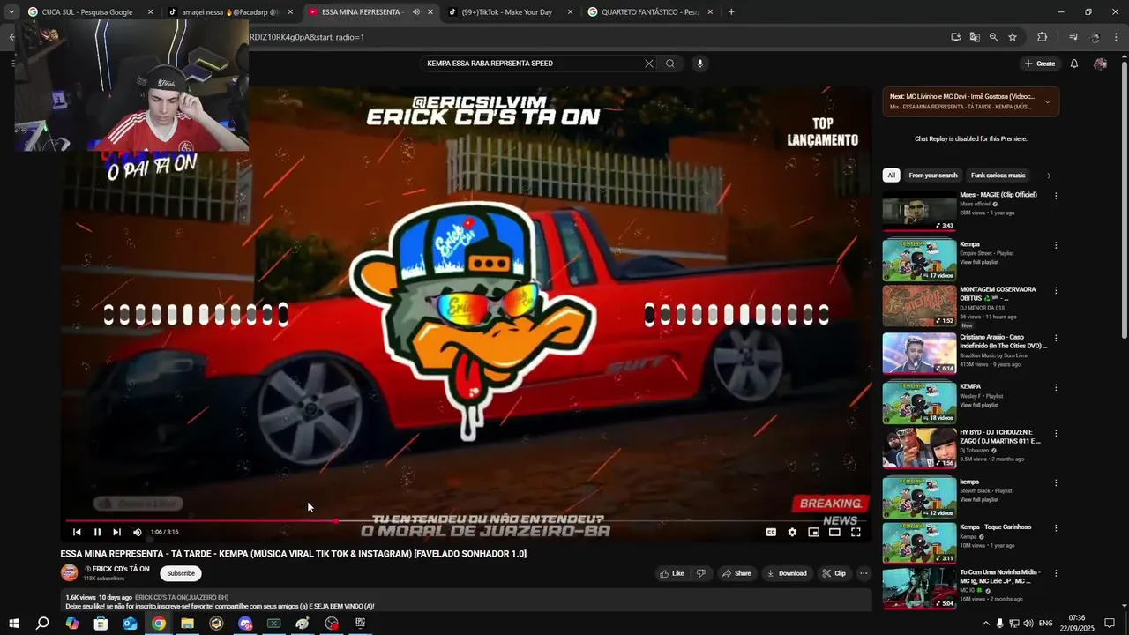The width and height of the screenshot is (1129, 635).
Task: Open the player settings gear
Action: 792,532
